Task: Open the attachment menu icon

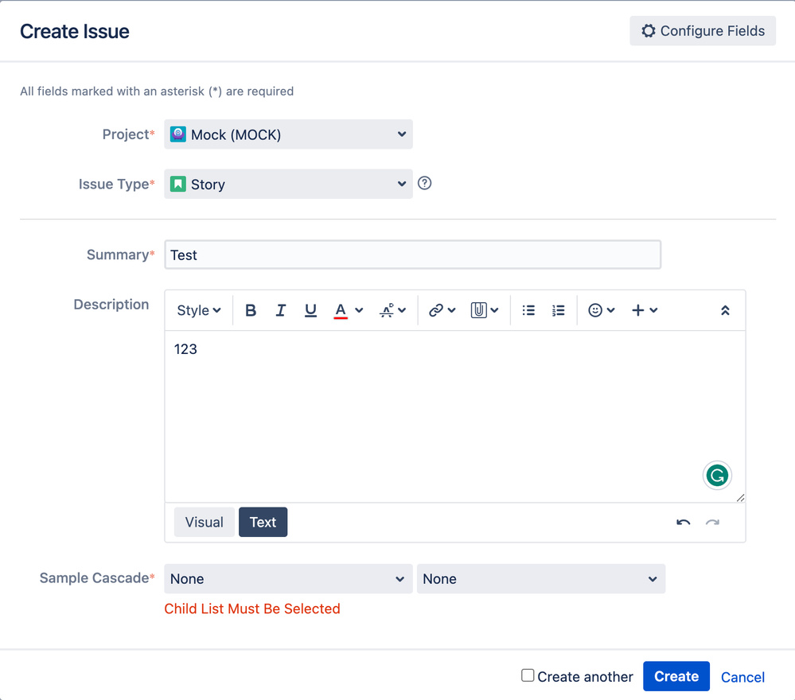Action: [x=485, y=310]
